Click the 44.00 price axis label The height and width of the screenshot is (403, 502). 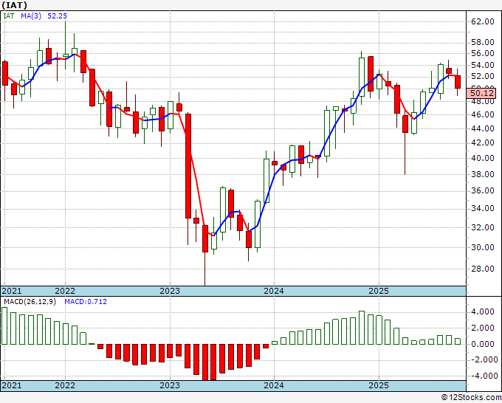[483, 128]
